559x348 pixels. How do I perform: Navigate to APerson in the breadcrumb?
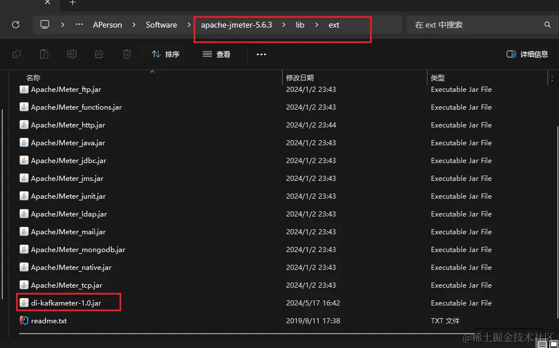click(107, 25)
